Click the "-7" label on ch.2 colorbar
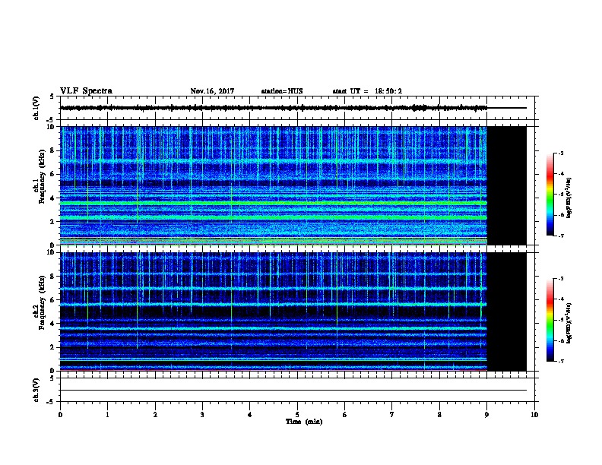The width and height of the screenshot is (602, 465). (x=560, y=361)
